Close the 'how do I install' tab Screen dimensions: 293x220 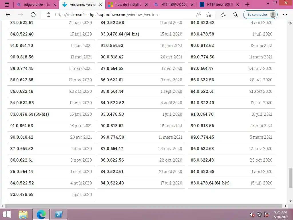146,5
